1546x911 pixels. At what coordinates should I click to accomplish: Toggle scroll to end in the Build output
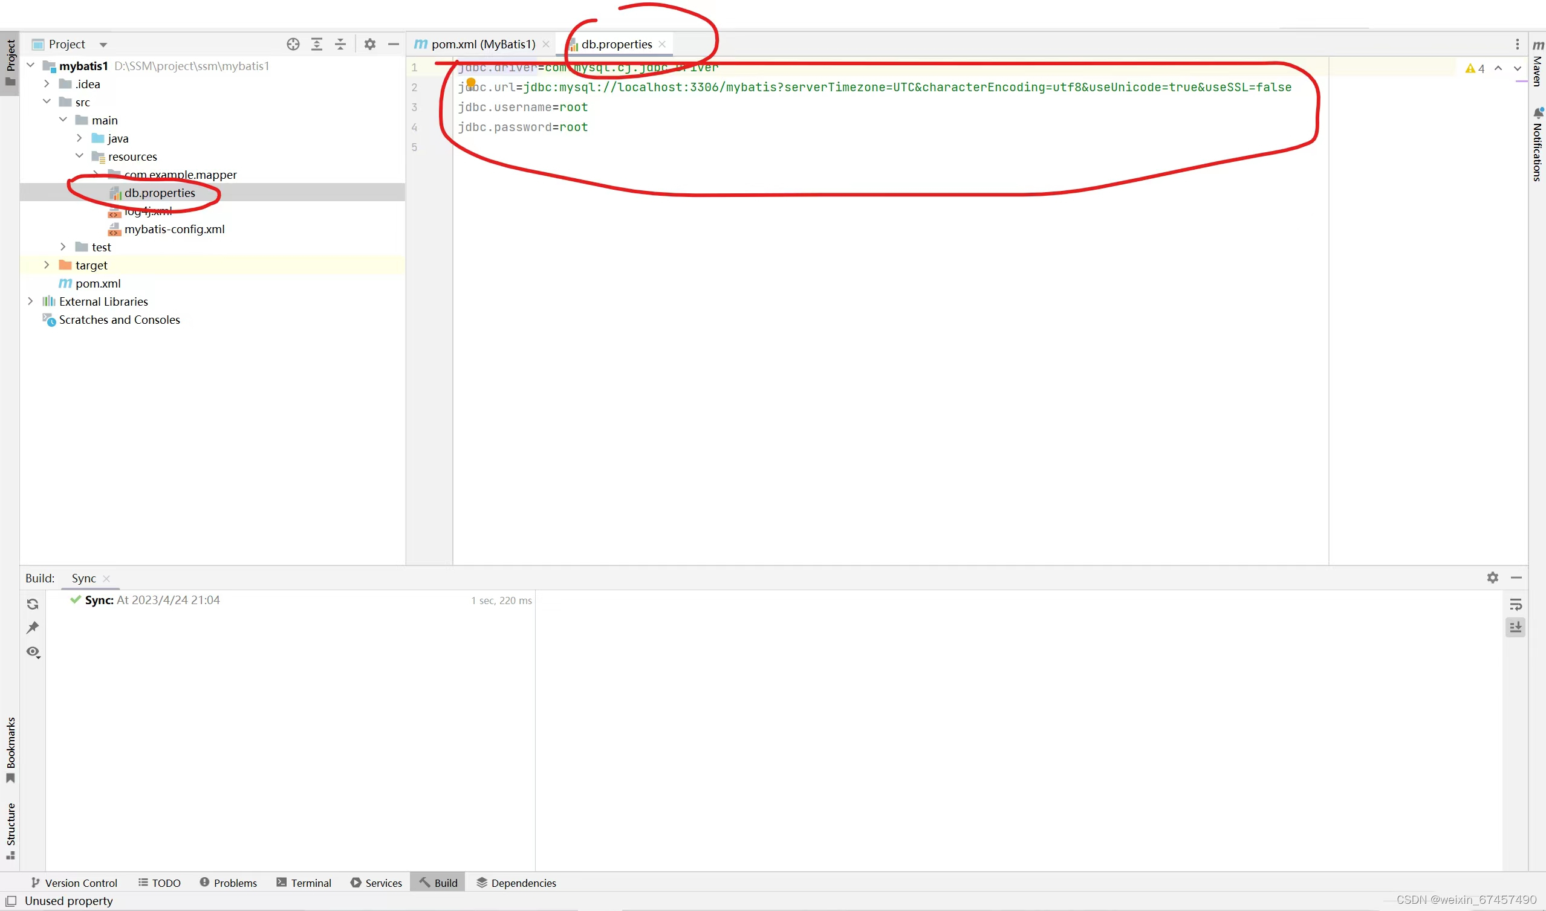[1515, 628]
